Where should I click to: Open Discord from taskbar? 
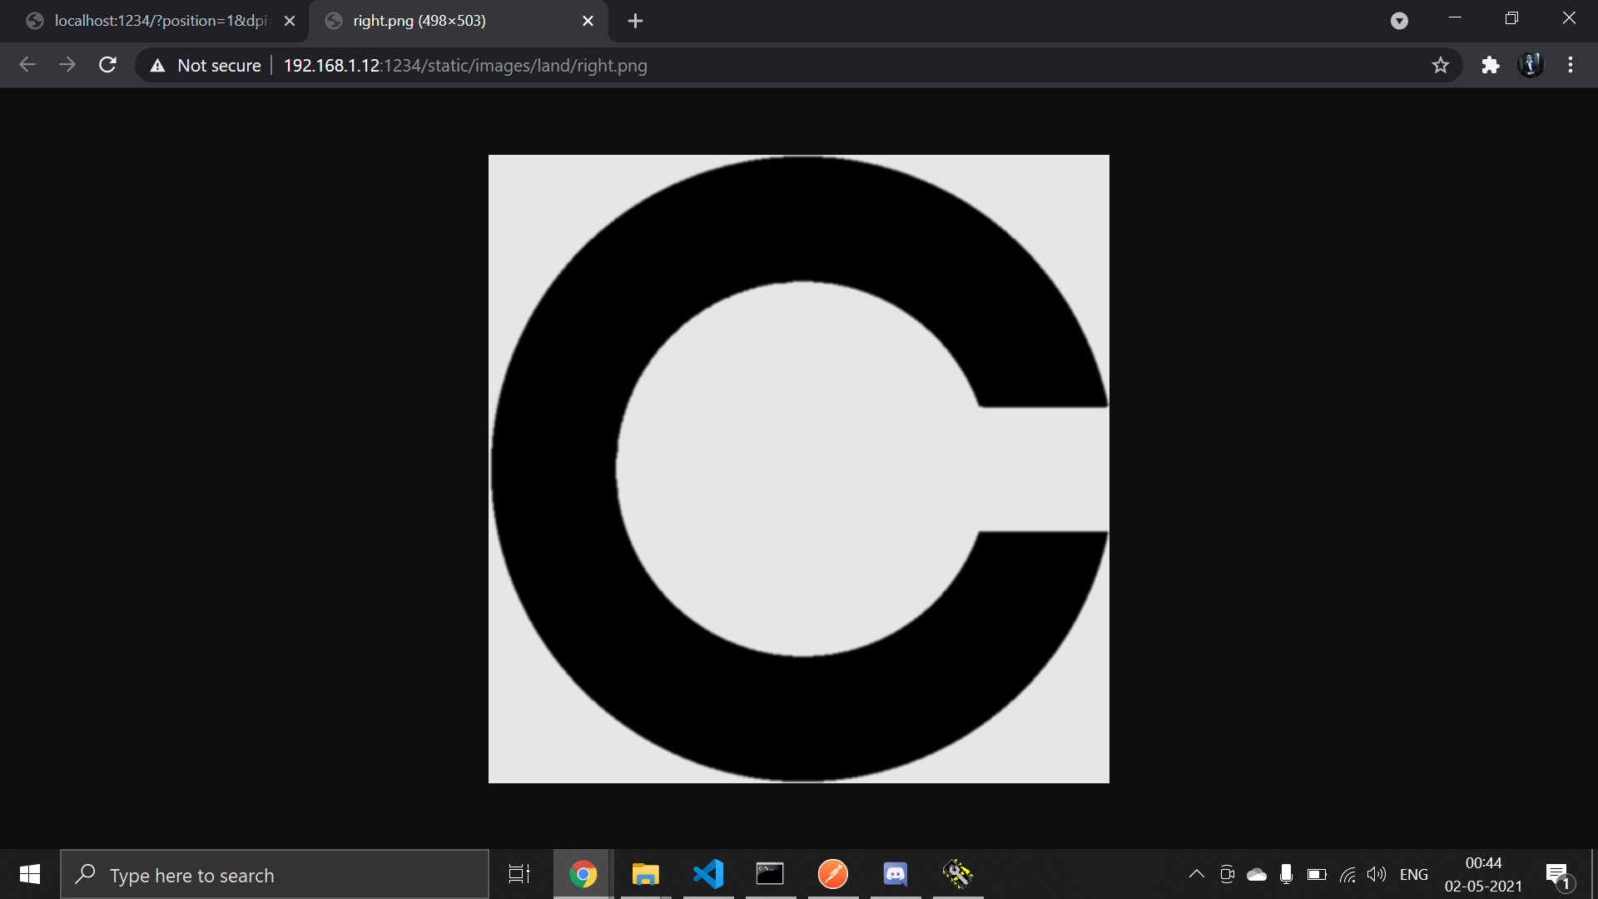tap(895, 874)
